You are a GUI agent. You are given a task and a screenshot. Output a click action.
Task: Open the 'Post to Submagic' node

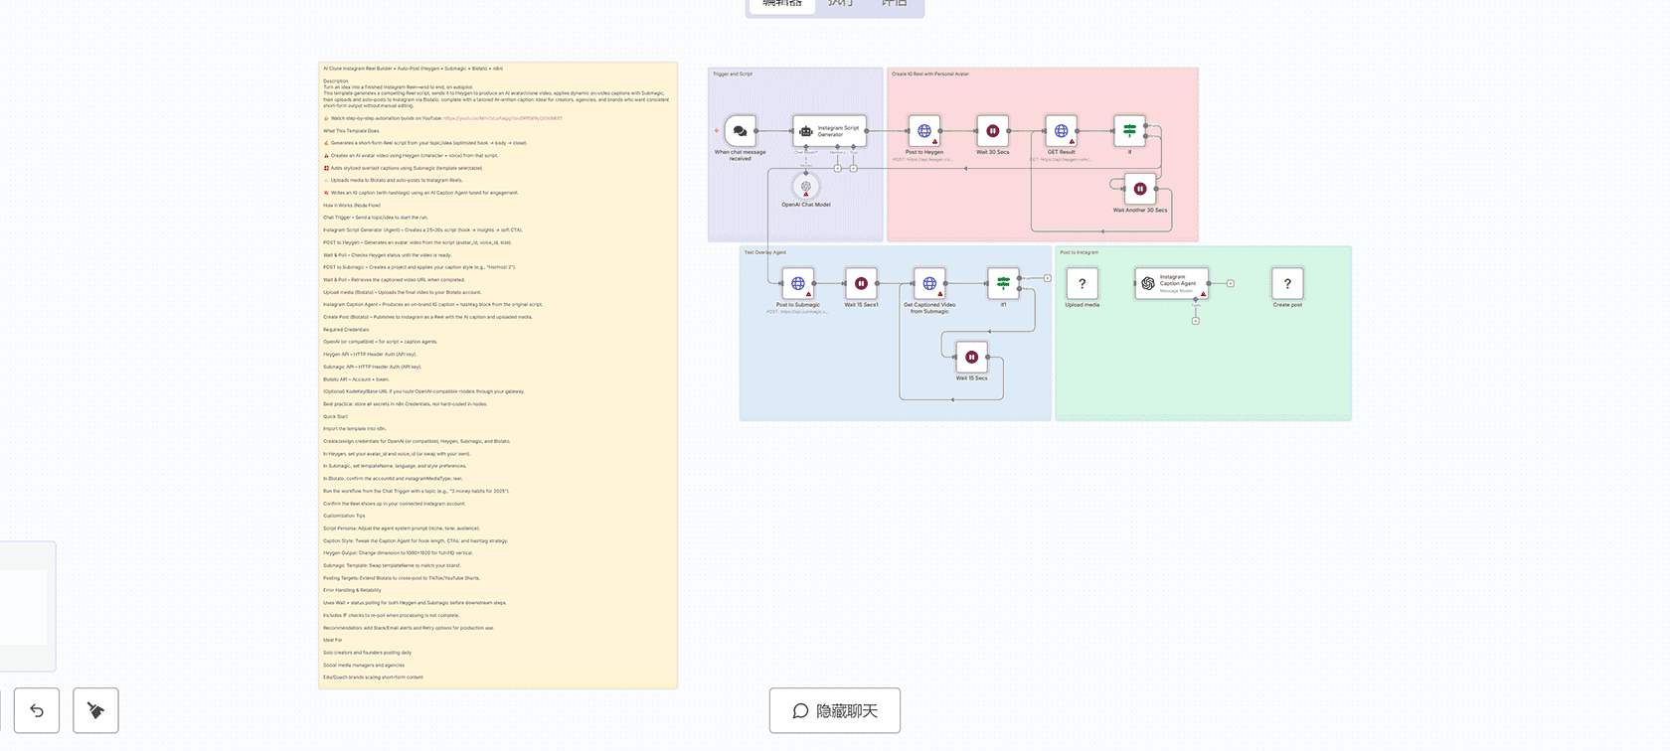(x=798, y=283)
